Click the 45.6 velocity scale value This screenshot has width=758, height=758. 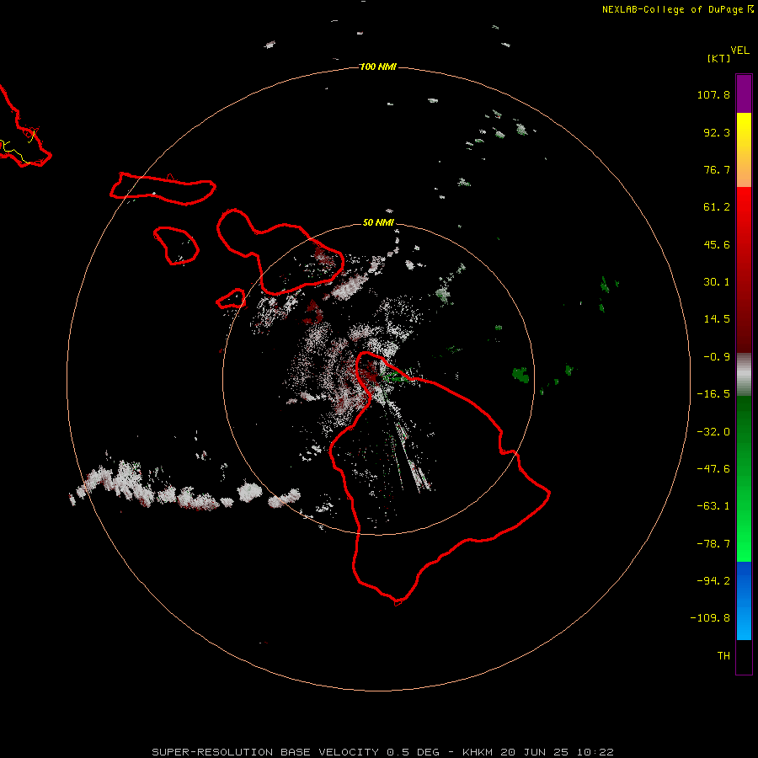click(717, 244)
